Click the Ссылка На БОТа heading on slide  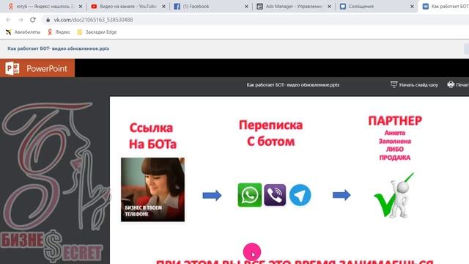(152, 136)
